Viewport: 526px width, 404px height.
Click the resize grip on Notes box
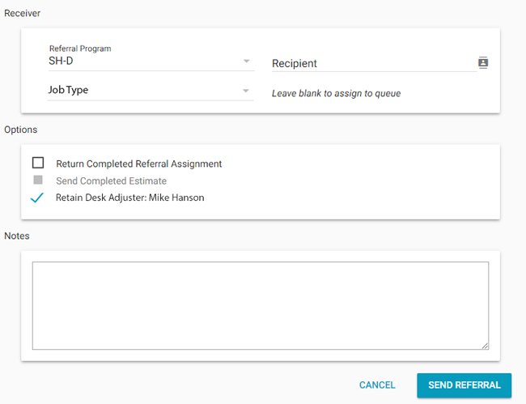[485, 345]
